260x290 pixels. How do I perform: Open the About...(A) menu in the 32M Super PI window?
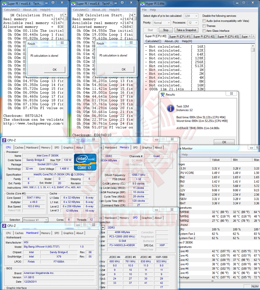click(x=99, y=10)
